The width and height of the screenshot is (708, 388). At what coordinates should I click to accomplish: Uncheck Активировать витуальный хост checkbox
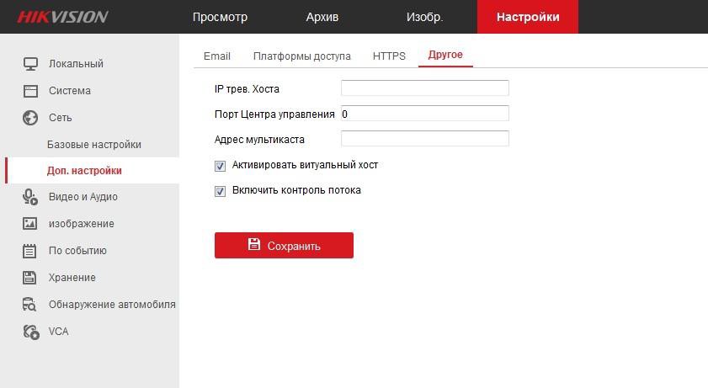[220, 166]
